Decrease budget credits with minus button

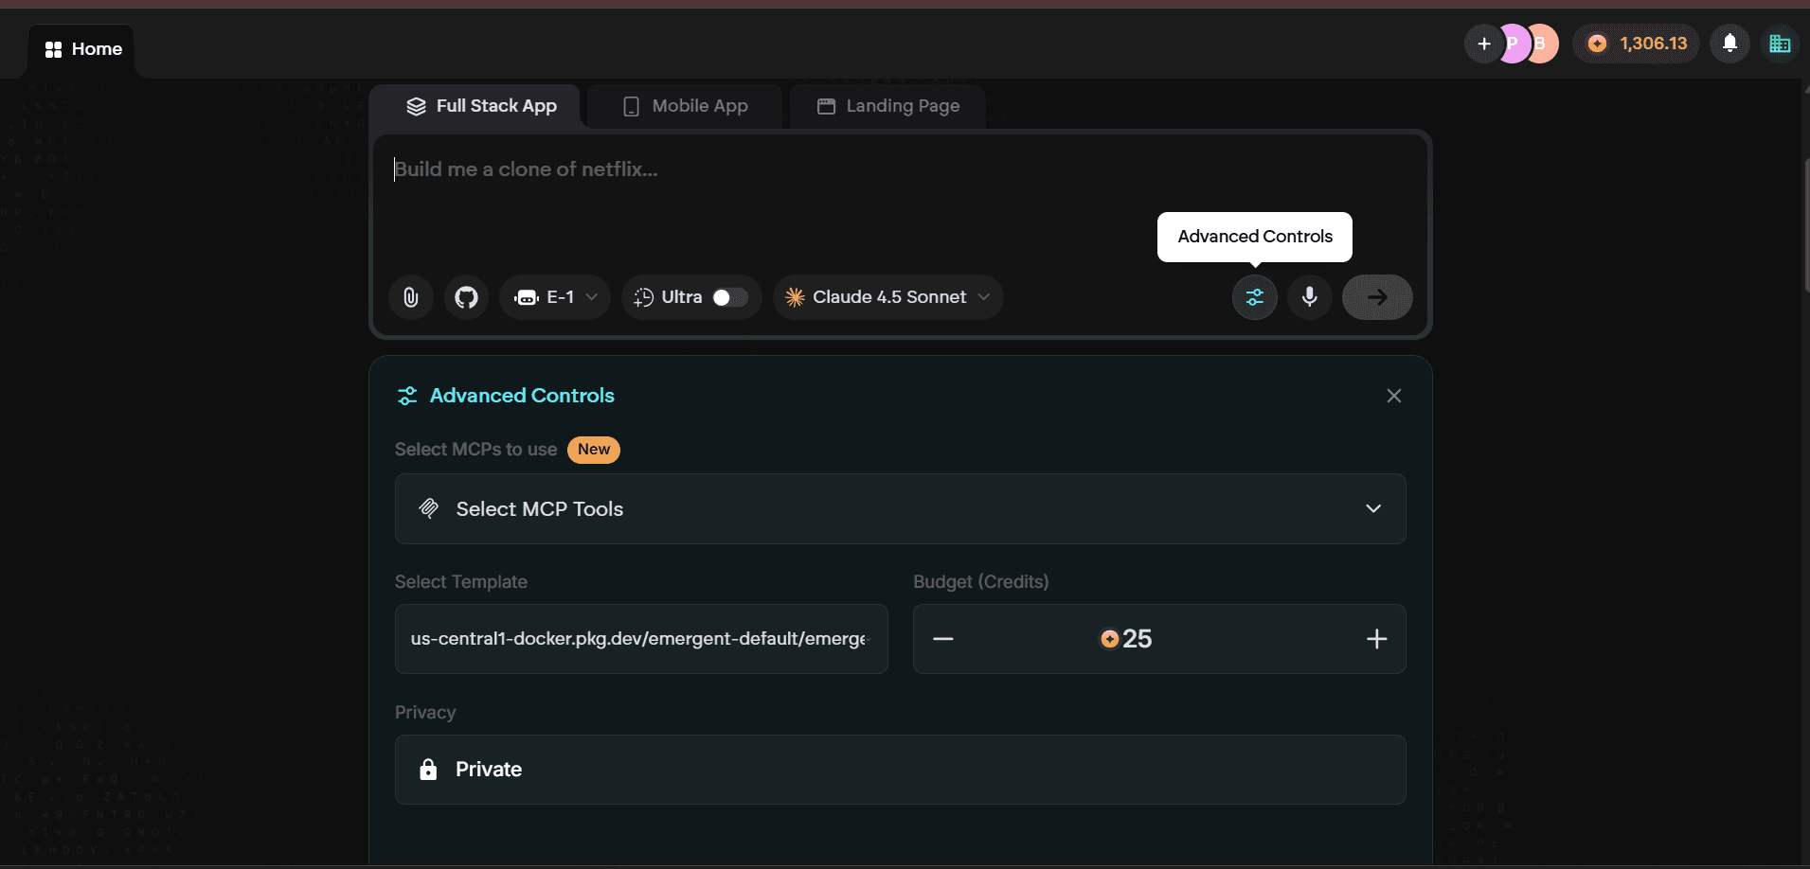click(943, 639)
